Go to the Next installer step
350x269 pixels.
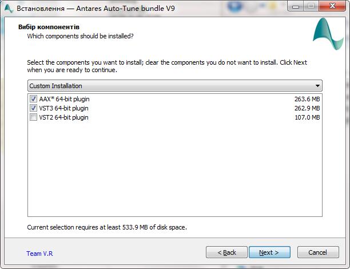point(269,252)
